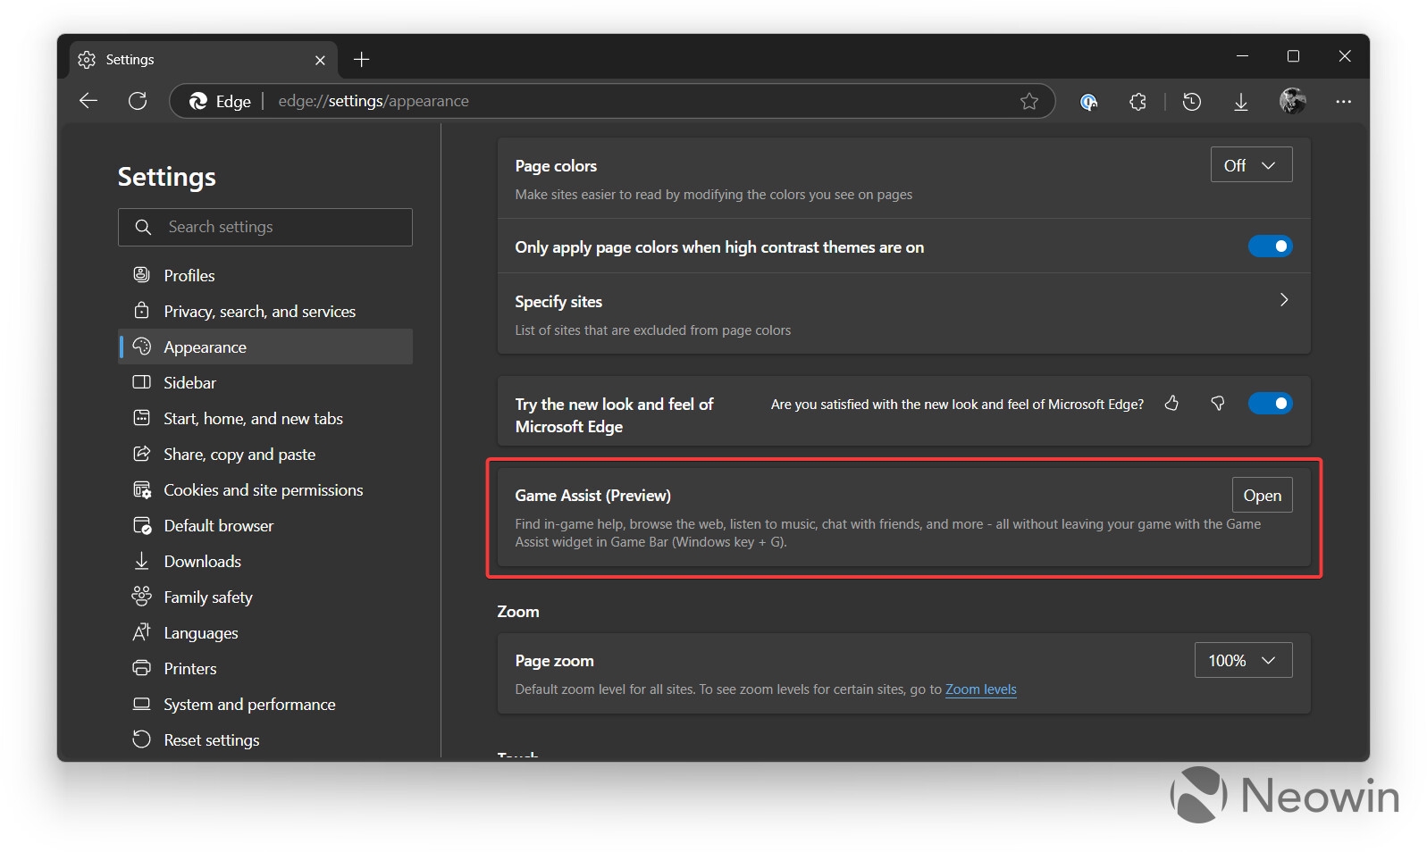1427x852 pixels.
Task: Open Game Assist with Open button
Action: [1262, 496]
